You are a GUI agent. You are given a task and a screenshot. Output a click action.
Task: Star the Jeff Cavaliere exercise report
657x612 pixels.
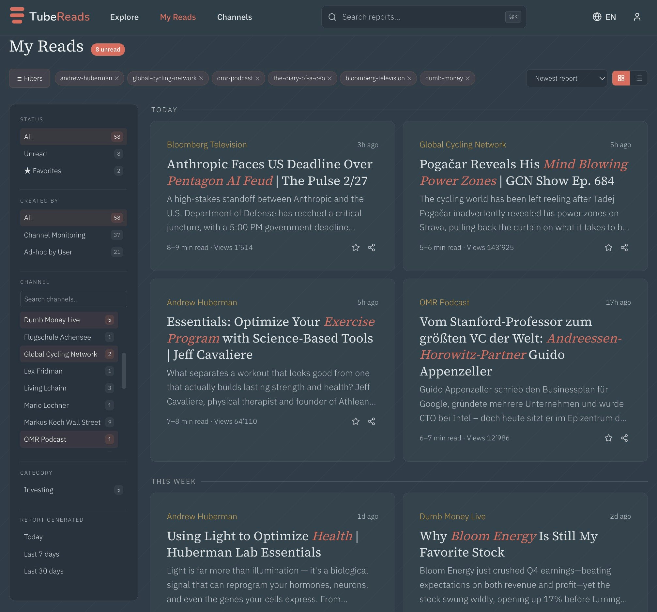356,421
